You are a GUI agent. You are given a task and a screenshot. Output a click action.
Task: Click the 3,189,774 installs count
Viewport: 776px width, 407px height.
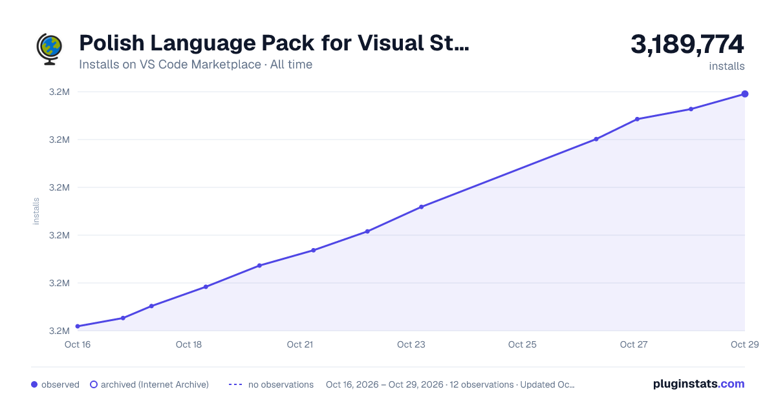tap(687, 45)
